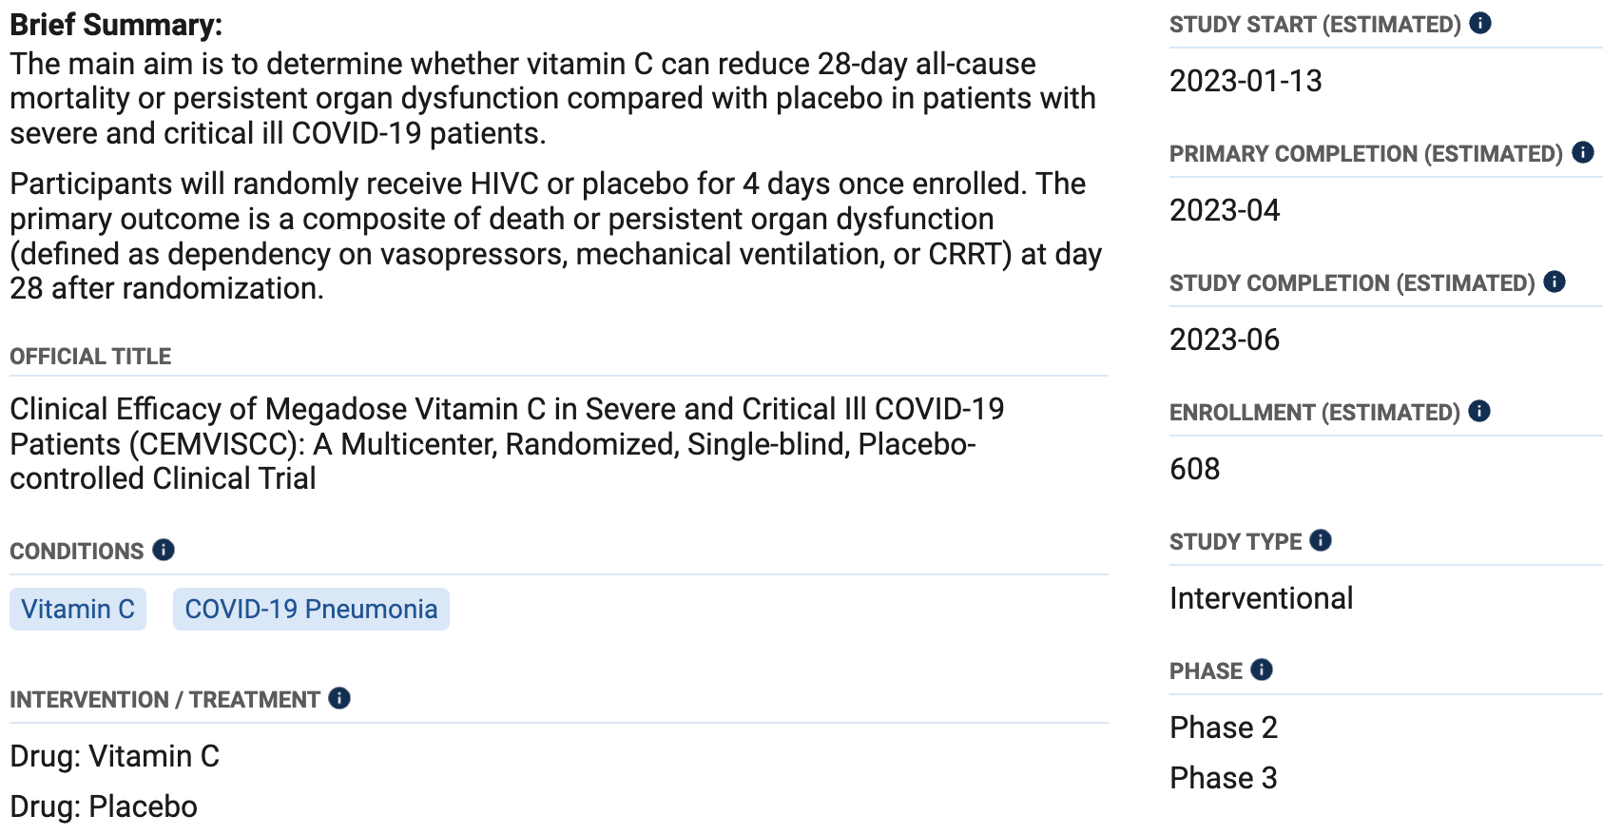Click the Interventional study type value
The height and width of the screenshot is (835, 1603).
1261,598
